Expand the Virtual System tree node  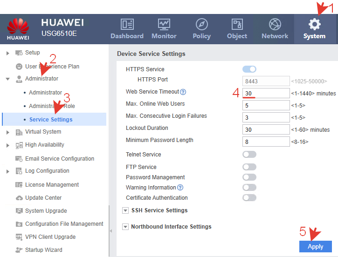pyautogui.click(x=8, y=132)
